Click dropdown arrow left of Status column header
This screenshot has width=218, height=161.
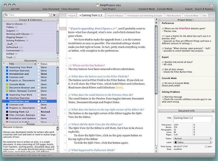(x=38, y=64)
